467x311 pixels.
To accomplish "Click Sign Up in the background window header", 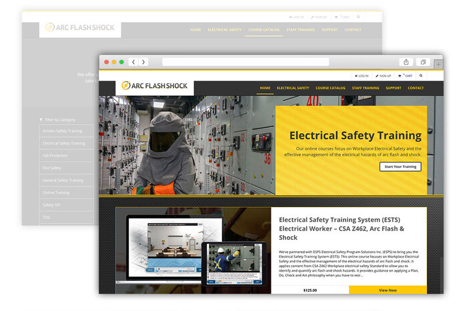I will coord(319,17).
